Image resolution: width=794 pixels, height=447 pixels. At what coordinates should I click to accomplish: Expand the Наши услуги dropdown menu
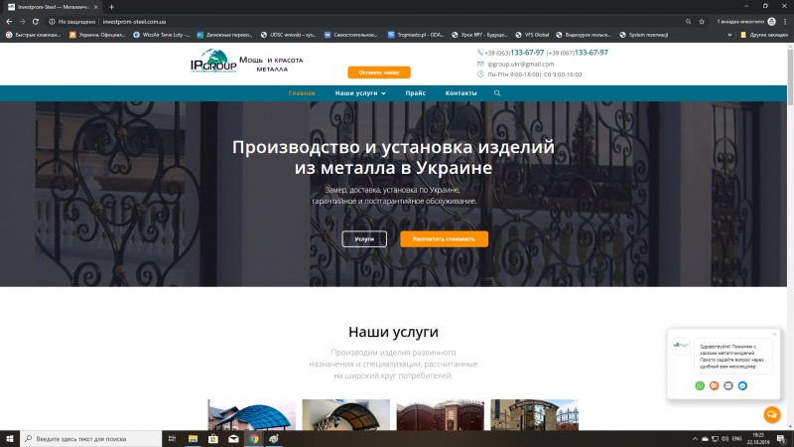(360, 93)
